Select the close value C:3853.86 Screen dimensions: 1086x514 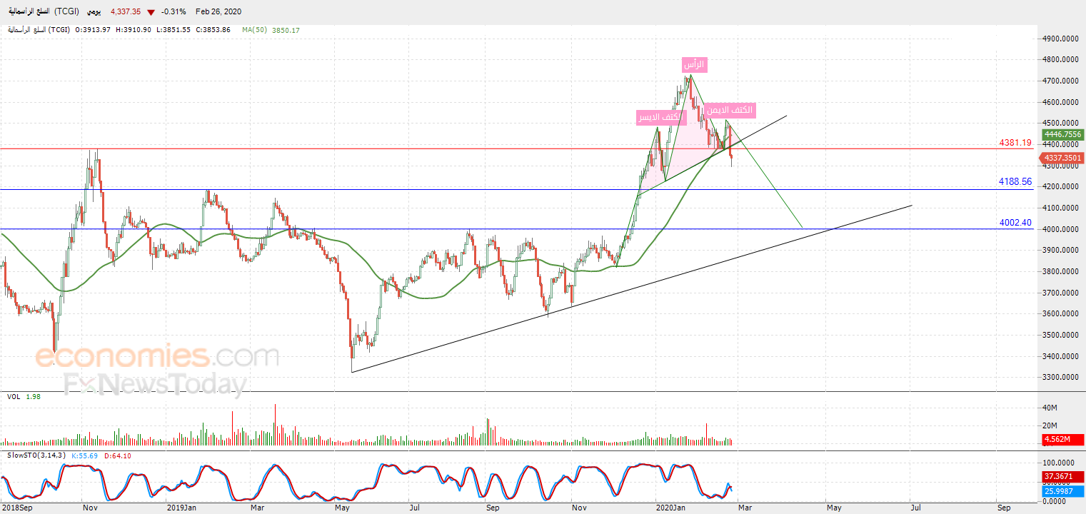(213, 30)
